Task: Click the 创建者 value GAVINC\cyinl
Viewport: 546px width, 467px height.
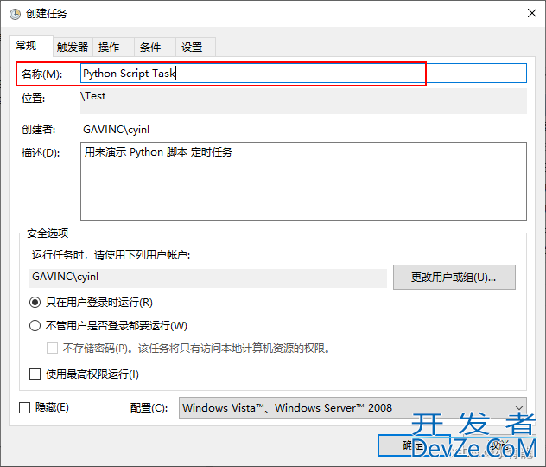Action: click(x=116, y=130)
